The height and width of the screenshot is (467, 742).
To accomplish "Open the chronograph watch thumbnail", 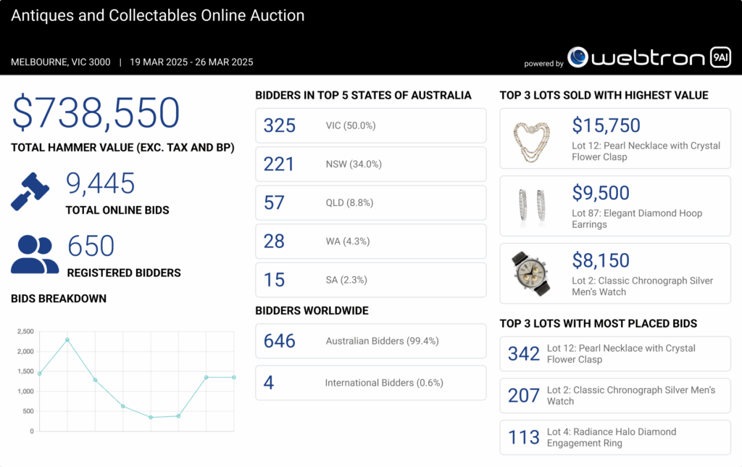I will [x=531, y=273].
